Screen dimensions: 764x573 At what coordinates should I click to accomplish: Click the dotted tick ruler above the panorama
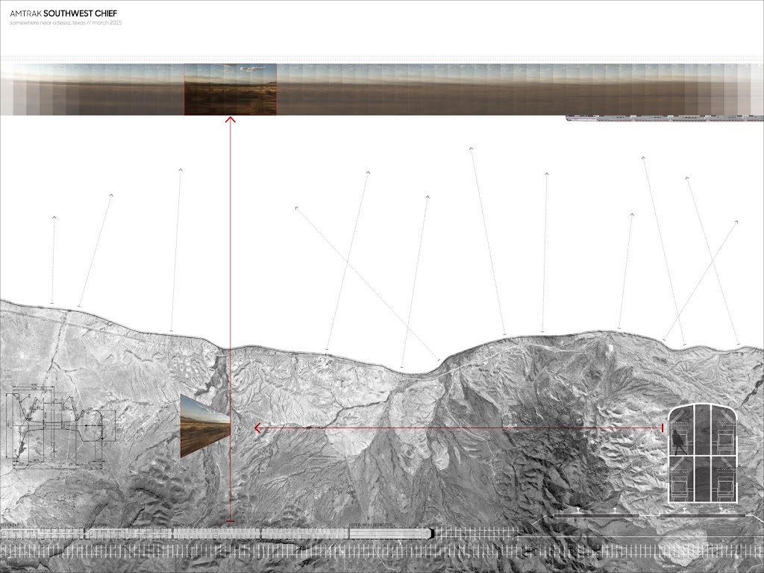382,58
